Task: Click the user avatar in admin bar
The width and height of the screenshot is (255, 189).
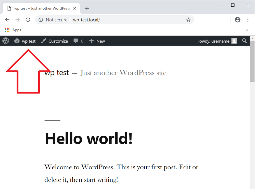Action: [x=234, y=41]
